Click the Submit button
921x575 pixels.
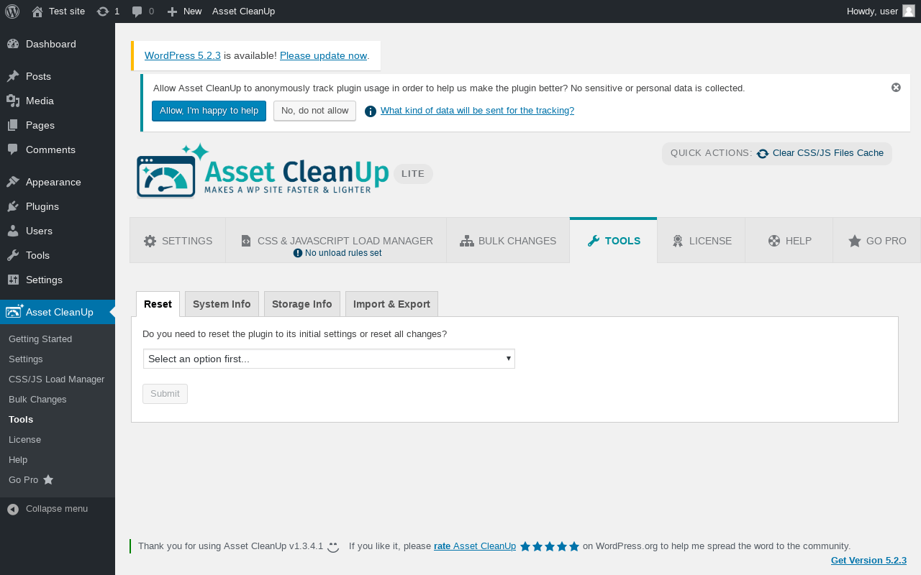tap(165, 394)
